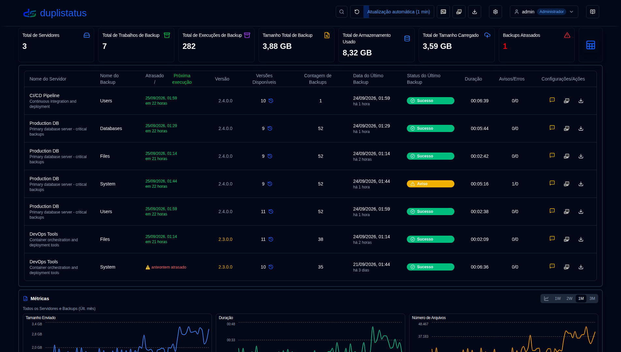This screenshot has height=352, width=621.
Task: Expand the admin user menu
Action: (544, 12)
